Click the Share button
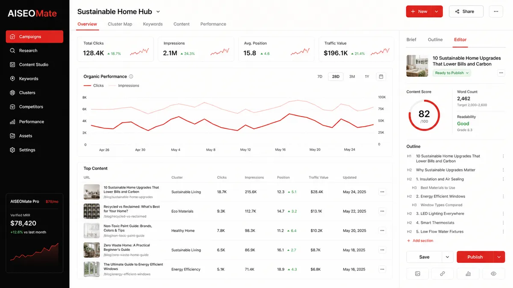 pyautogui.click(x=466, y=12)
